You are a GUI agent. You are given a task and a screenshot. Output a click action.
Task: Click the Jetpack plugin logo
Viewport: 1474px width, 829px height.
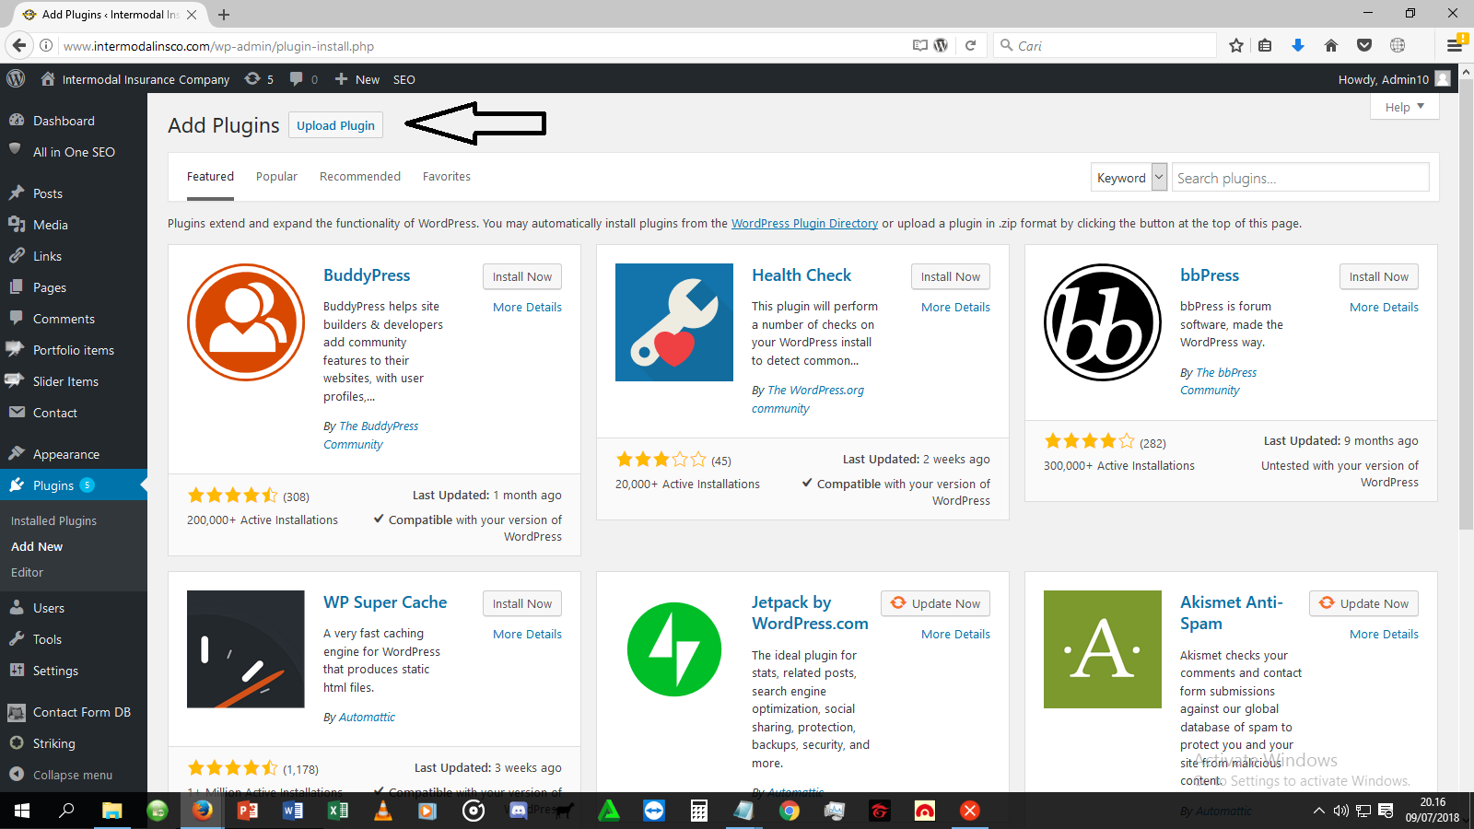click(674, 649)
